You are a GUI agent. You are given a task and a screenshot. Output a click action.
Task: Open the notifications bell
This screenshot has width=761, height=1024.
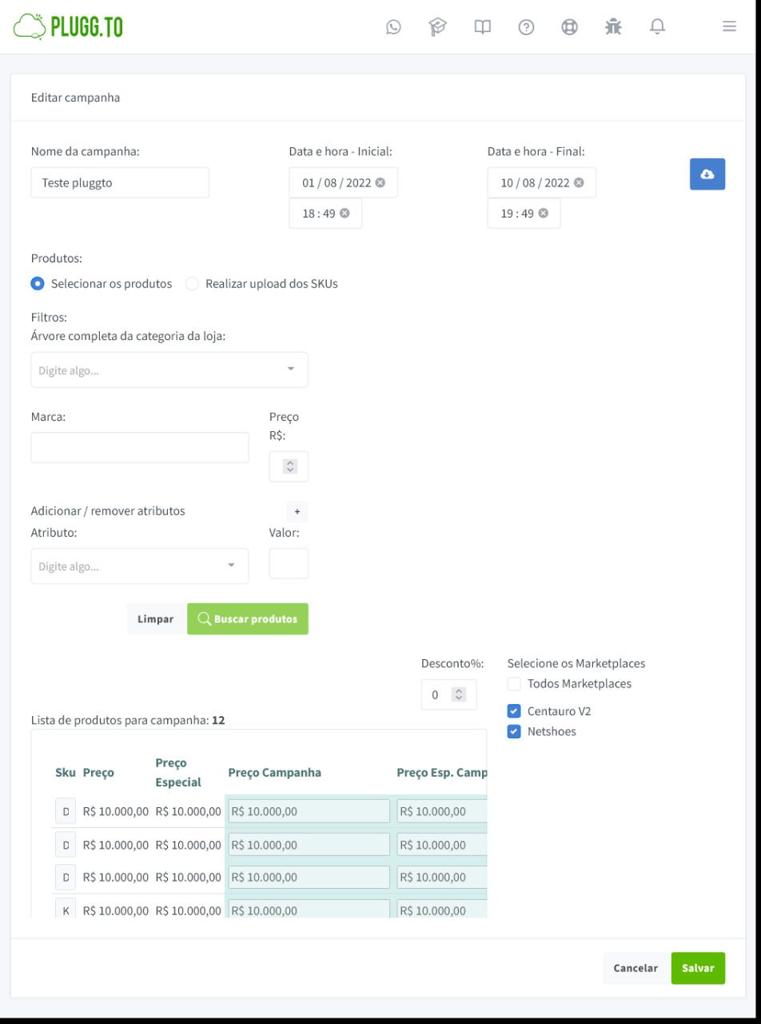pos(657,26)
